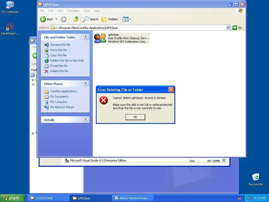The width and height of the screenshot is (269, 202).
Task: Click the Start button
Action: (12, 198)
